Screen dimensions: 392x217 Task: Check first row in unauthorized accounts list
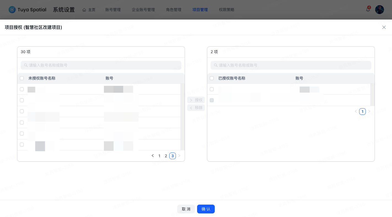coord(22,89)
